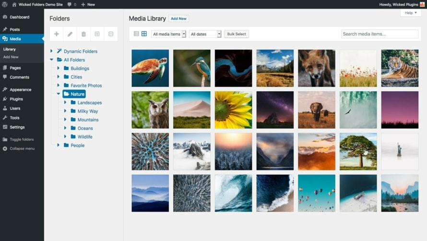
Task: Click the Search media items field
Action: pyautogui.click(x=380, y=34)
